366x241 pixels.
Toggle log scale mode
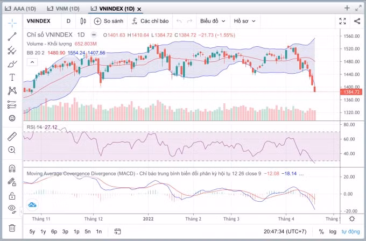pyautogui.click(x=333, y=232)
